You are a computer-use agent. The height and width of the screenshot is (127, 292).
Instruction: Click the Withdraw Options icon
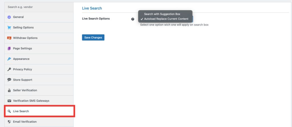(9, 38)
